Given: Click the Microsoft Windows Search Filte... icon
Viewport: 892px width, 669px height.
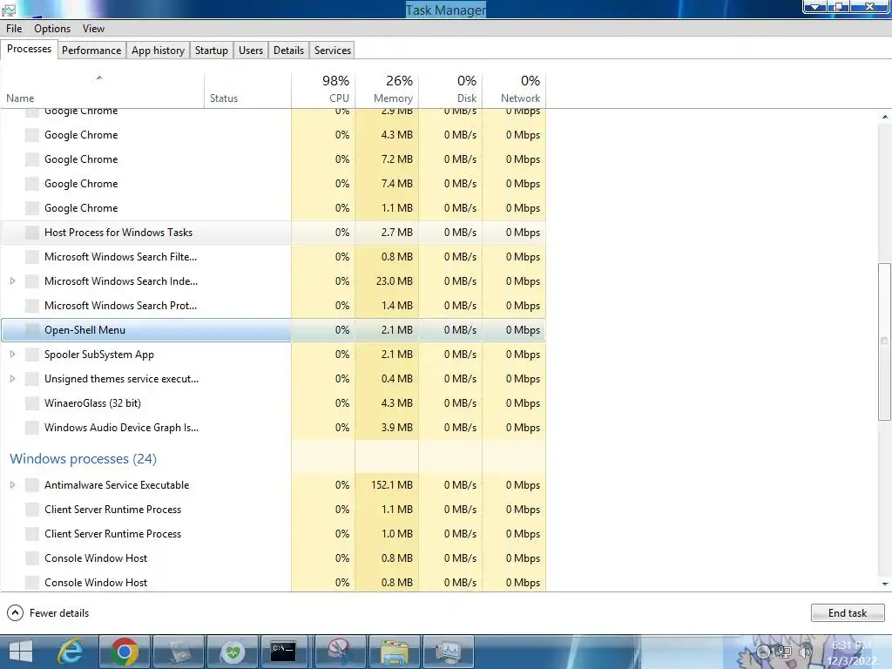Looking at the screenshot, I should point(32,257).
